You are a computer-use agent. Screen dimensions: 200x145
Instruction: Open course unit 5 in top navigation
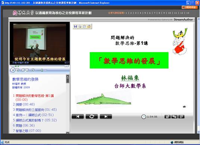click(145, 13)
